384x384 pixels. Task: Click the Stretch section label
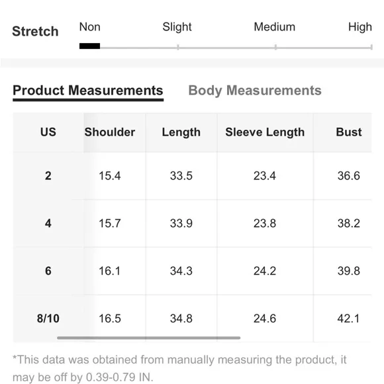pos(35,31)
